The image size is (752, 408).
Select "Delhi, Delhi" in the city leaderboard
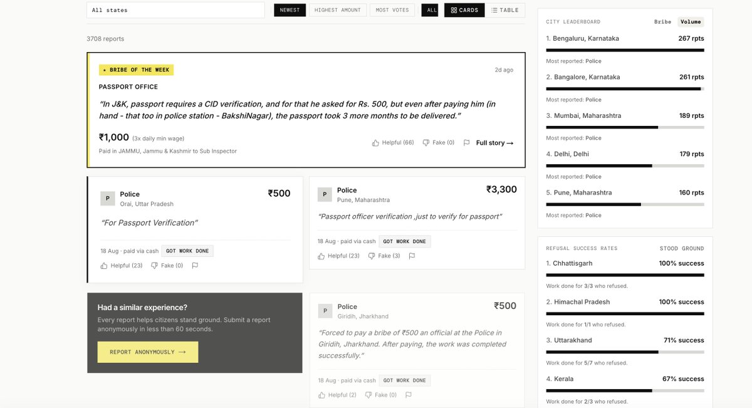tap(572, 154)
